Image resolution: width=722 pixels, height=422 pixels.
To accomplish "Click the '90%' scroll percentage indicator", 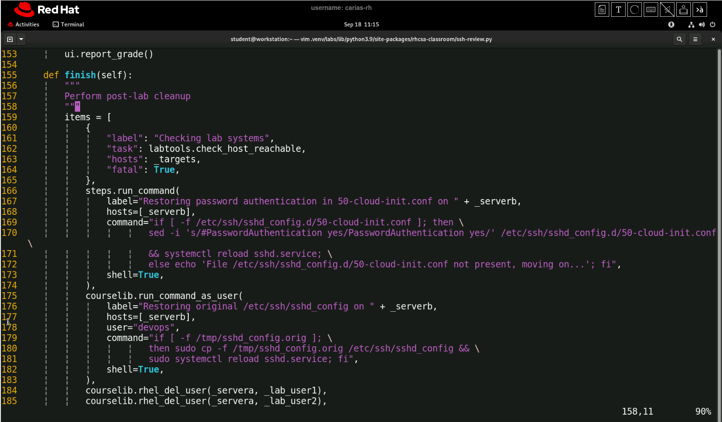I will point(703,412).
